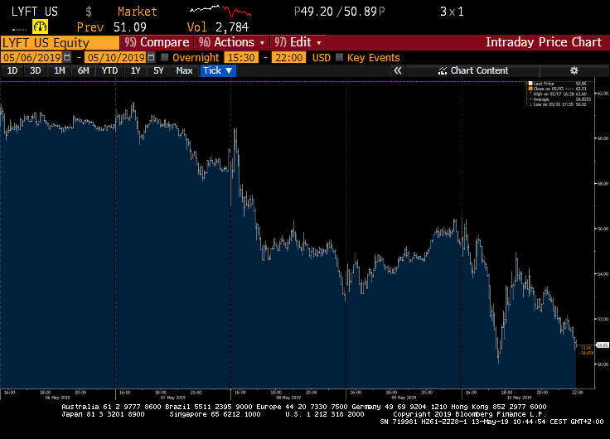This screenshot has width=610, height=439.
Task: Click the double left chevron collapse icon
Action: click(398, 70)
